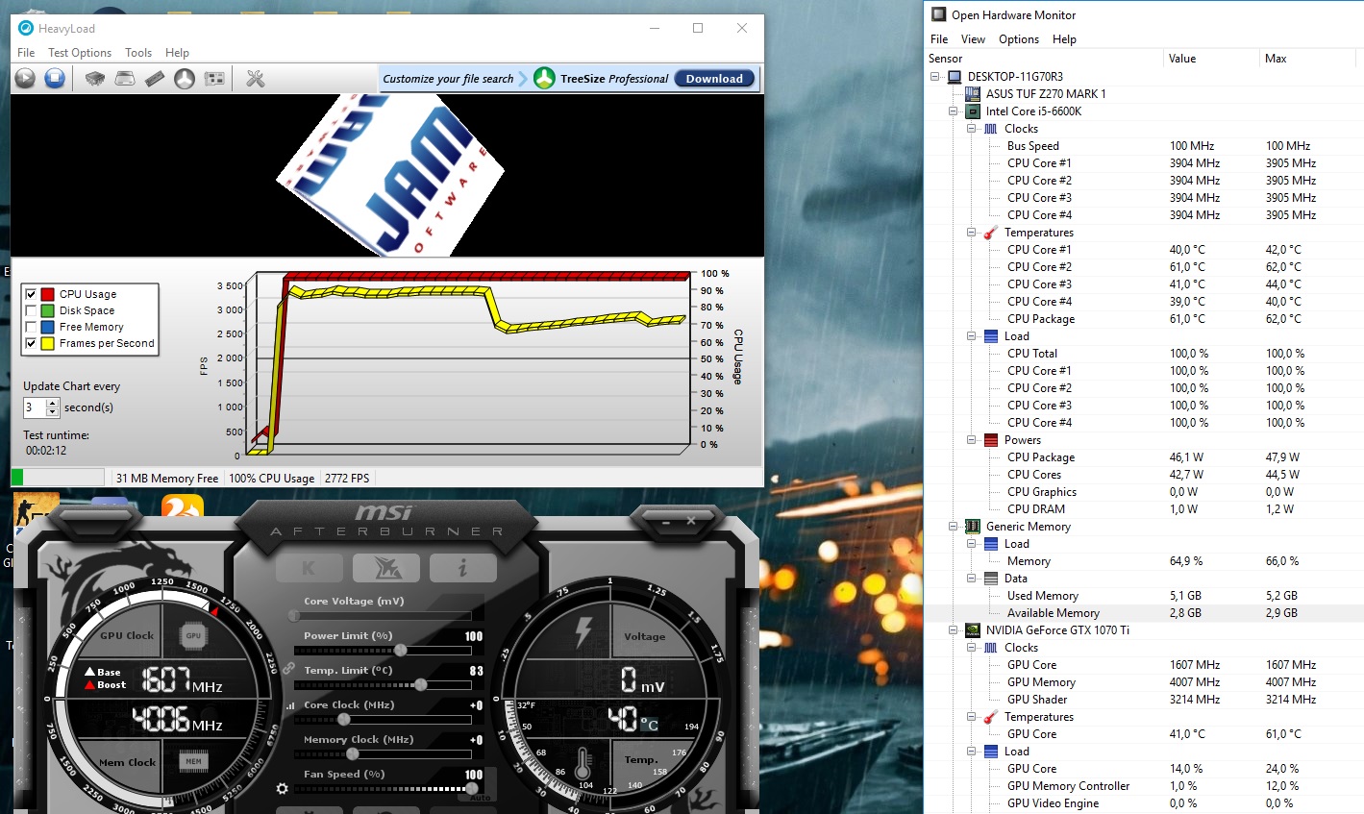
Task: Click the bar-graph icon beside Core Clock
Action: click(290, 705)
